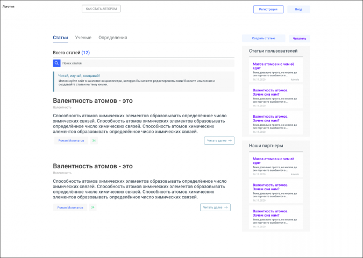Viewport: 363px width, 258px height.
Task: Select the Читатель role button
Action: [300, 38]
